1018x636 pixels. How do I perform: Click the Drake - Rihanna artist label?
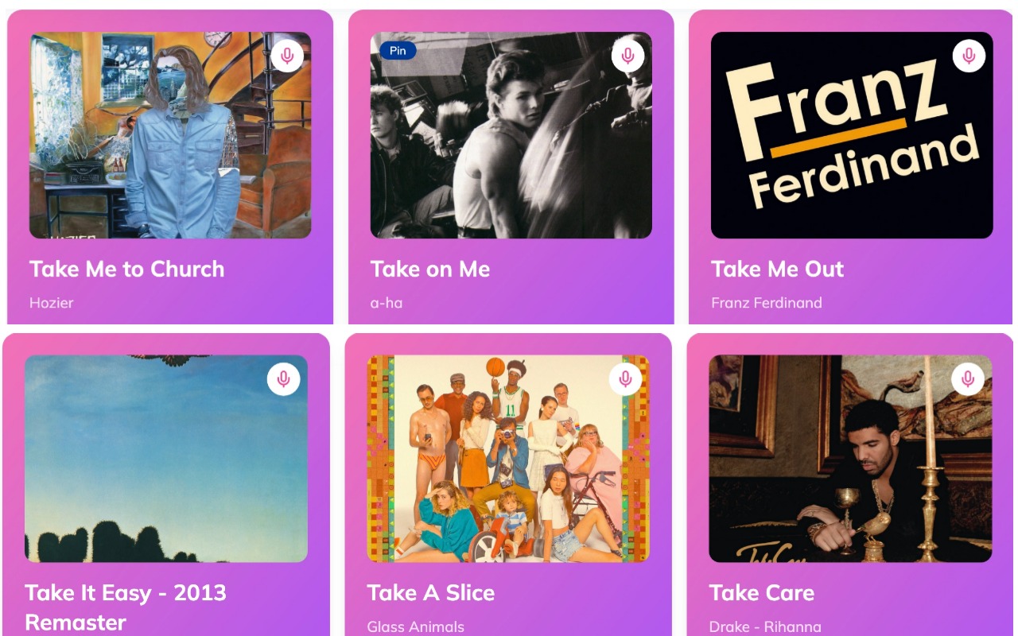(764, 626)
